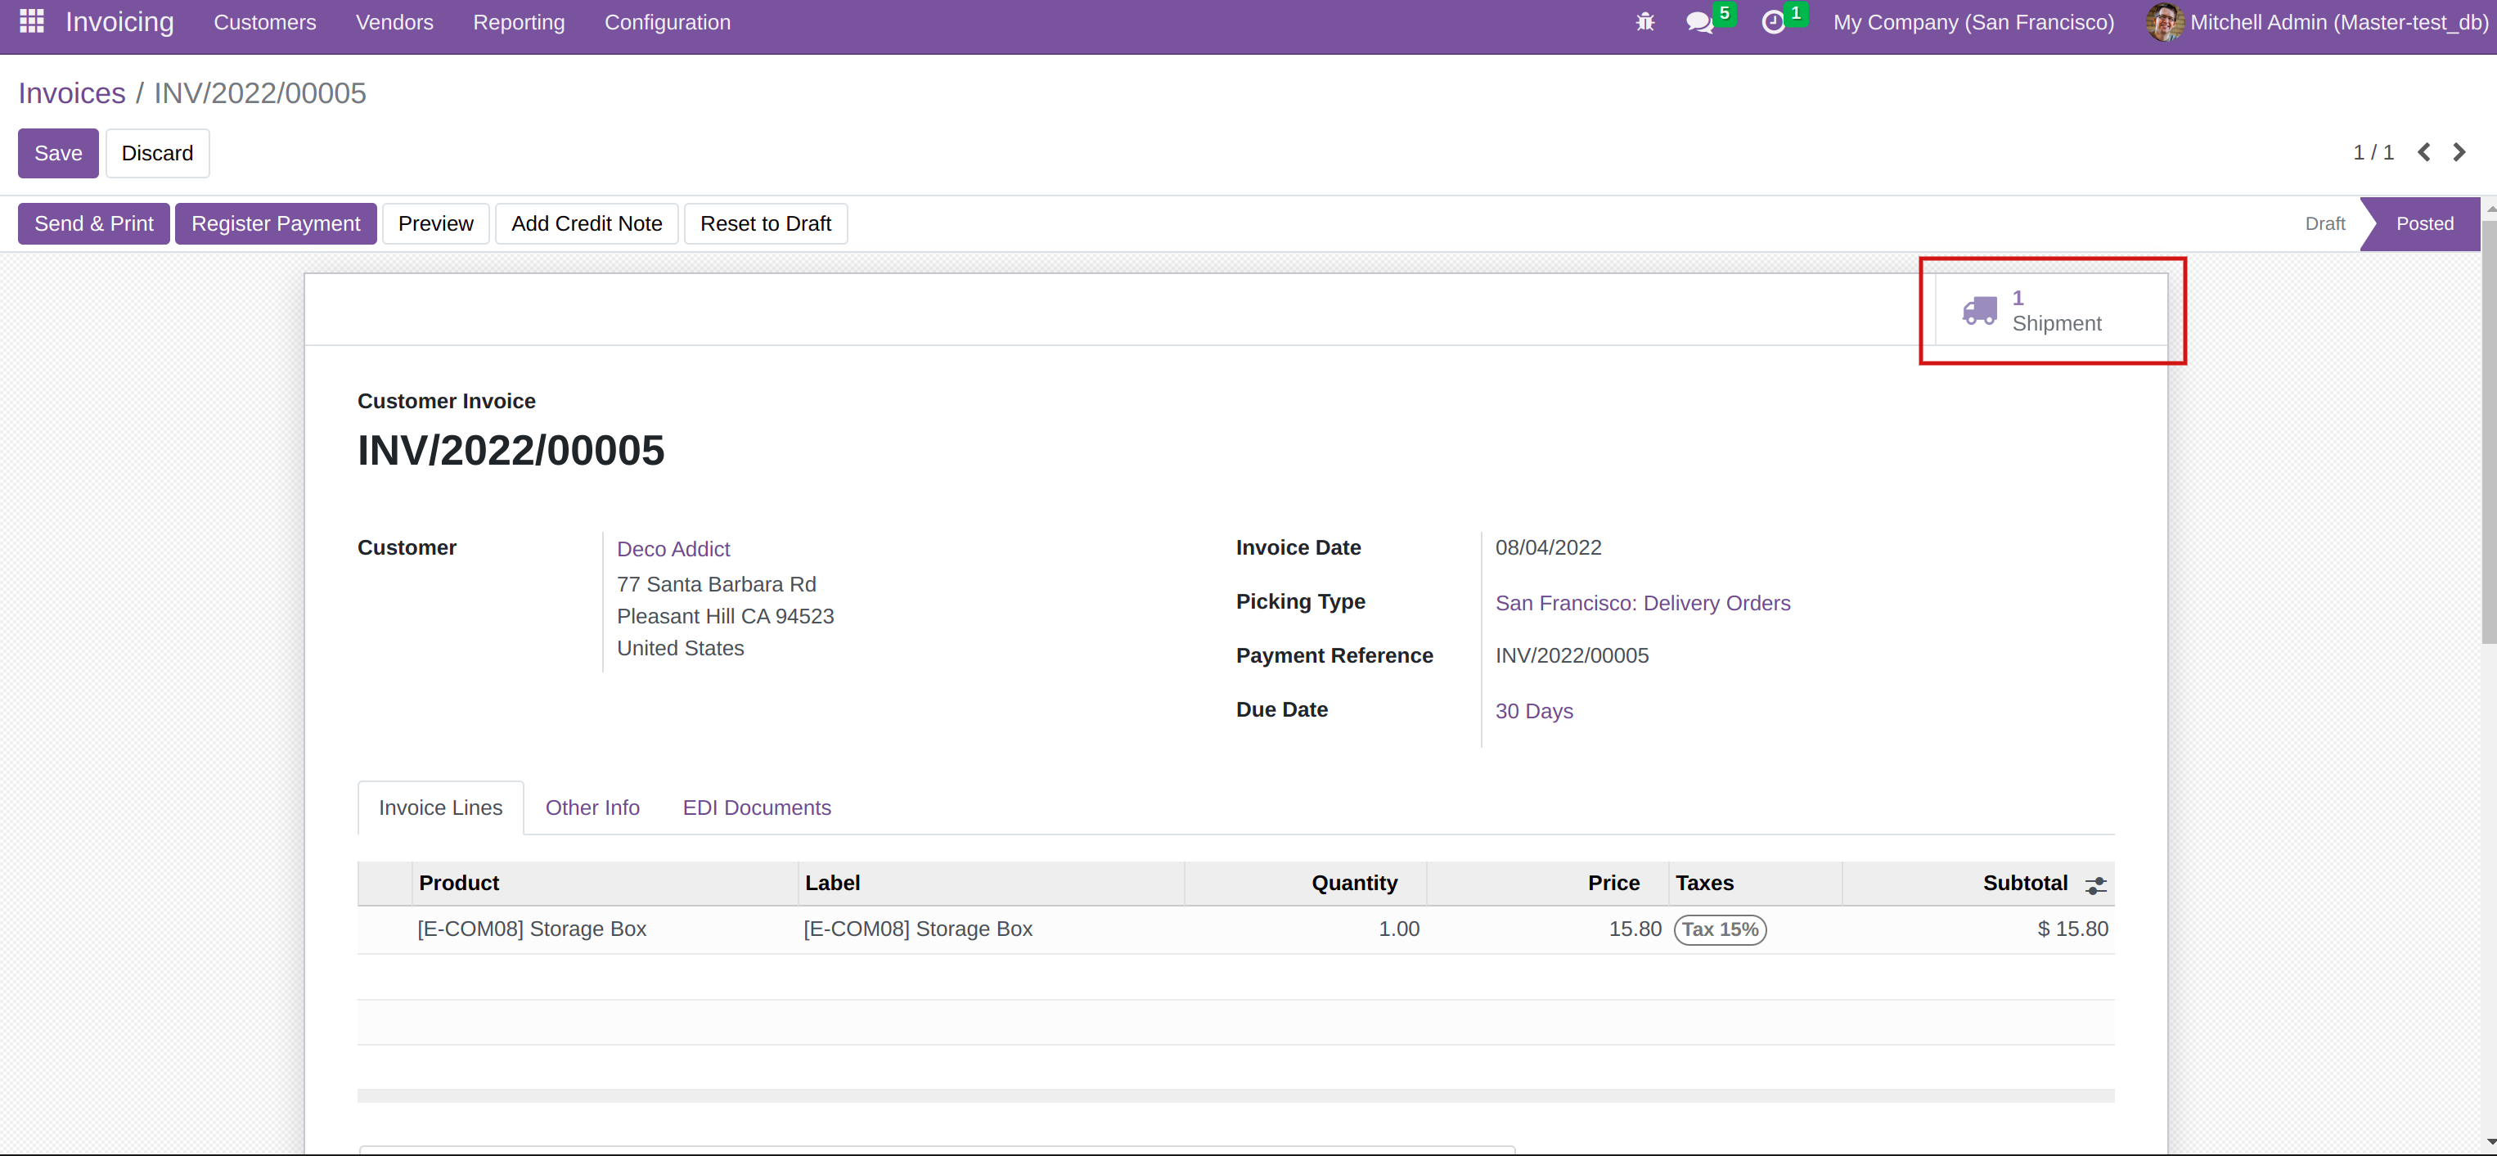Image resolution: width=2497 pixels, height=1156 pixels.
Task: Click the debug bug icon
Action: click(x=1645, y=21)
